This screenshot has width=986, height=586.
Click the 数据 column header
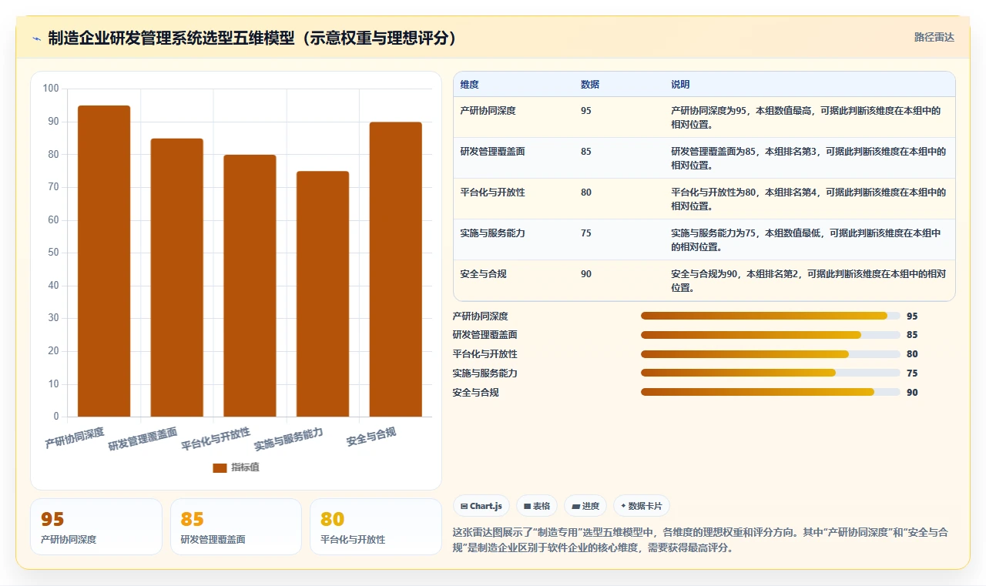(590, 85)
